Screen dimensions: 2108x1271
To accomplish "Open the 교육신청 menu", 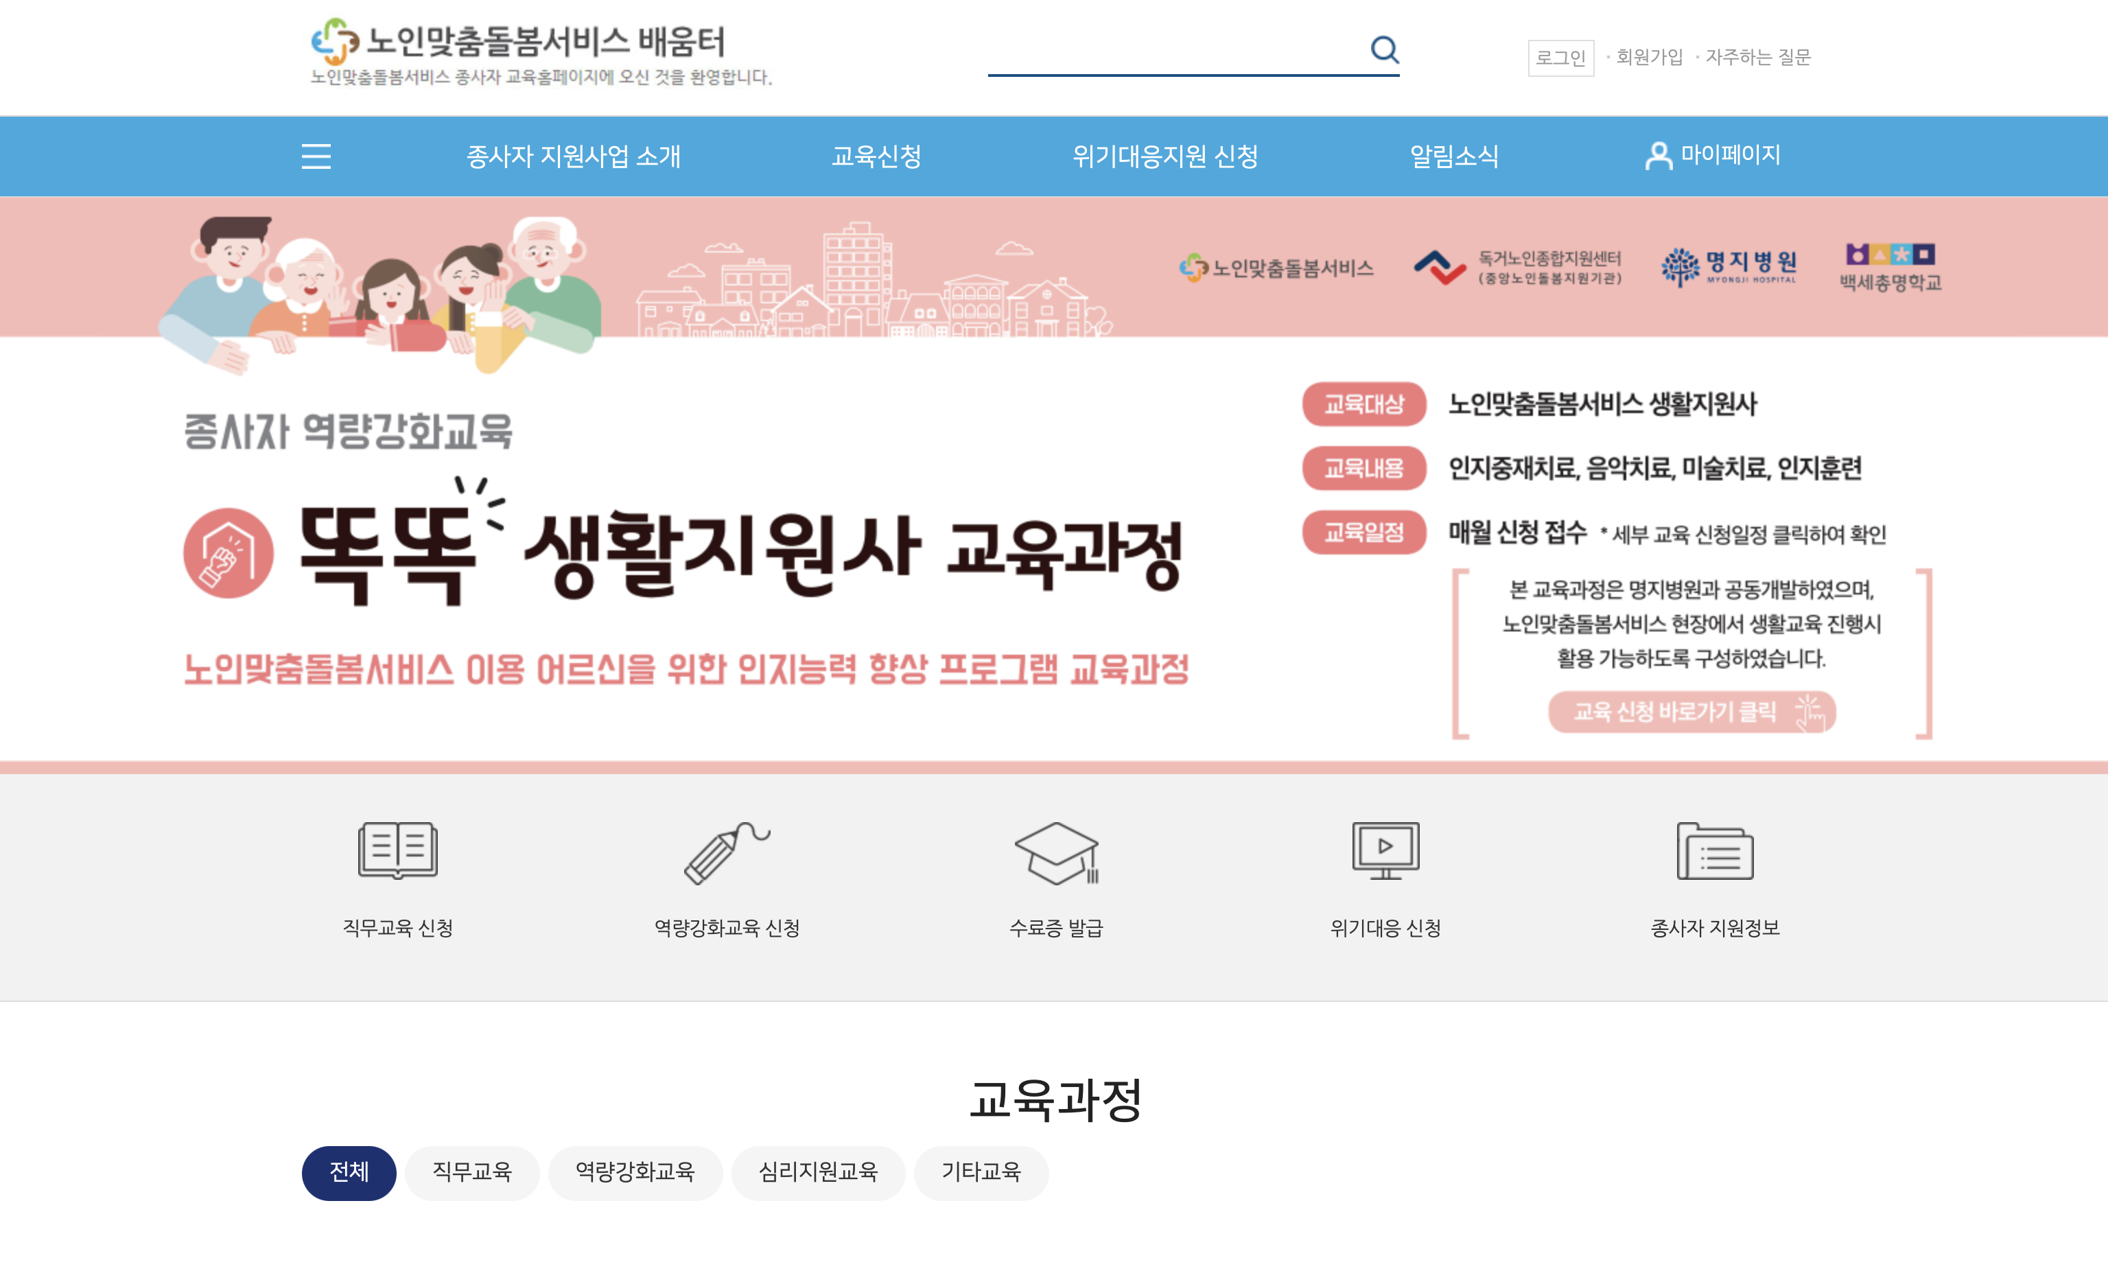I will point(876,156).
